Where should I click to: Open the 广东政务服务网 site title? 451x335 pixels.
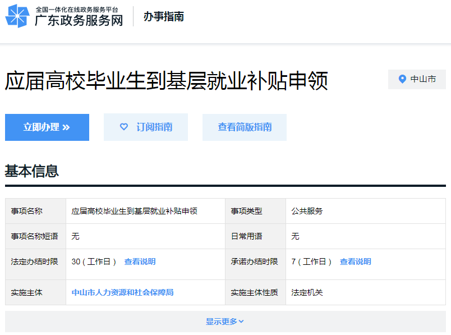pyautogui.click(x=79, y=20)
